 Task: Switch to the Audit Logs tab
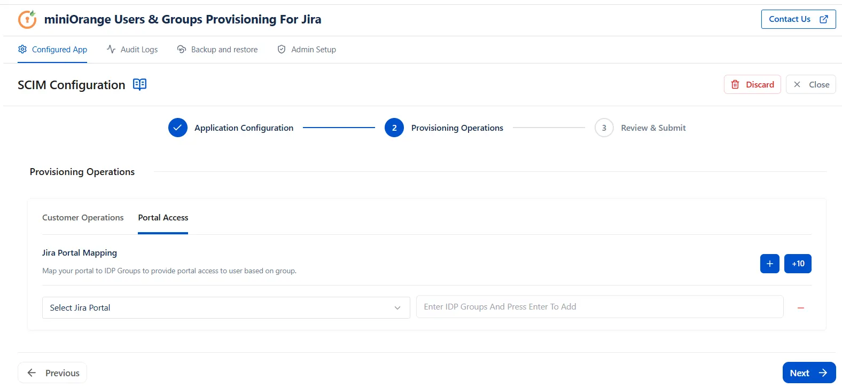(x=132, y=50)
